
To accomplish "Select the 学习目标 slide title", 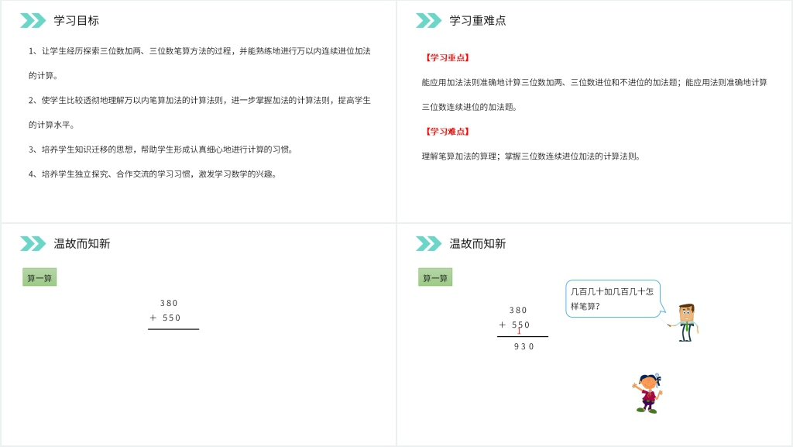I will pyautogui.click(x=76, y=21).
